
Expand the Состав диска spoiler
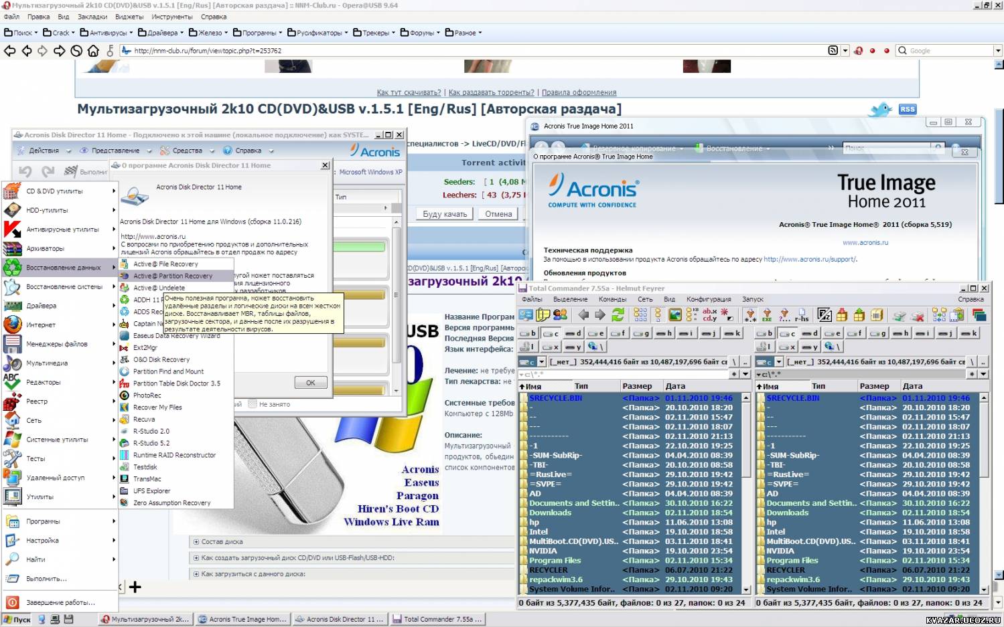(x=196, y=542)
